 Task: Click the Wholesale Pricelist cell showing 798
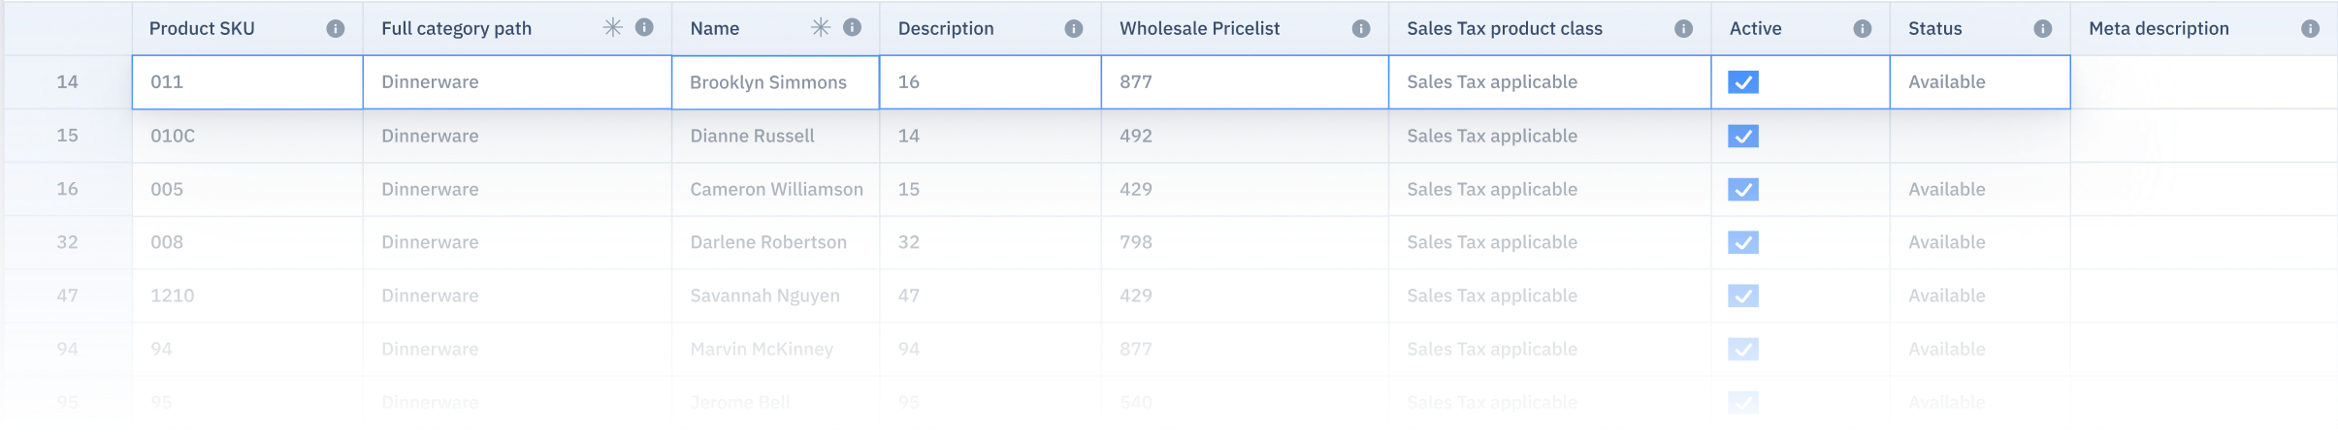(1244, 242)
